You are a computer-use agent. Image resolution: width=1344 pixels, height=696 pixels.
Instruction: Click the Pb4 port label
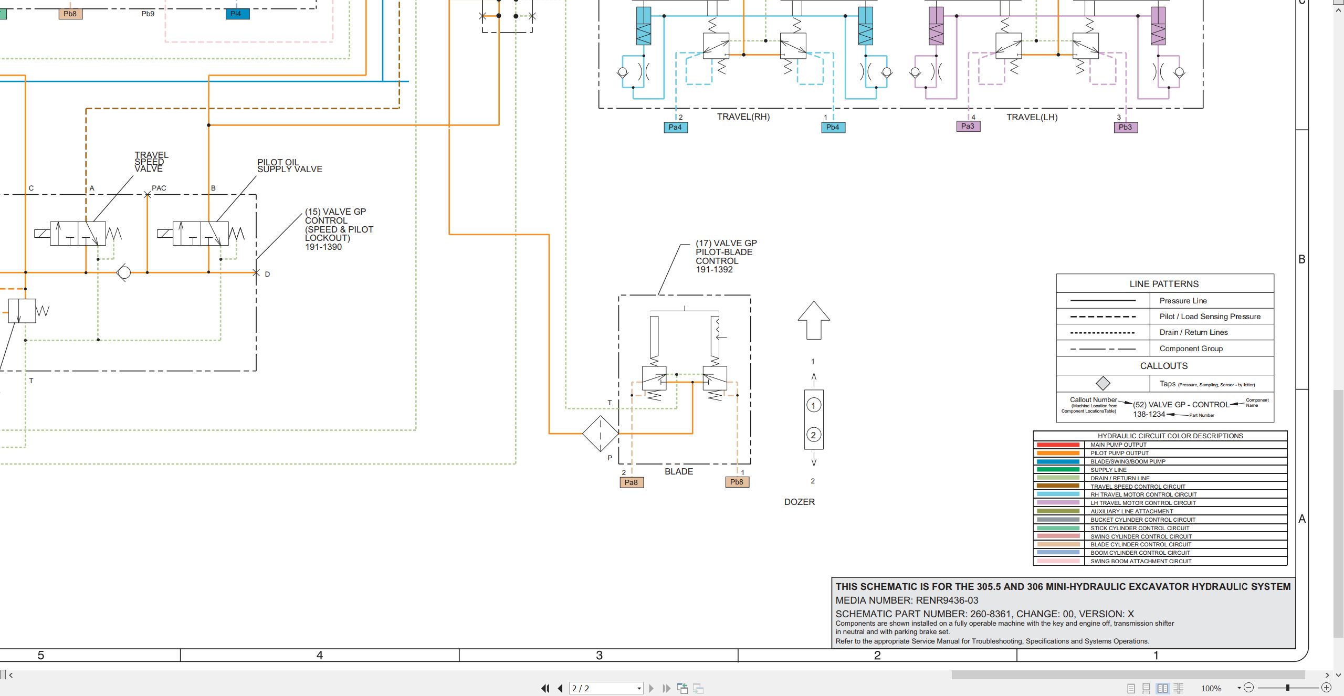point(833,127)
